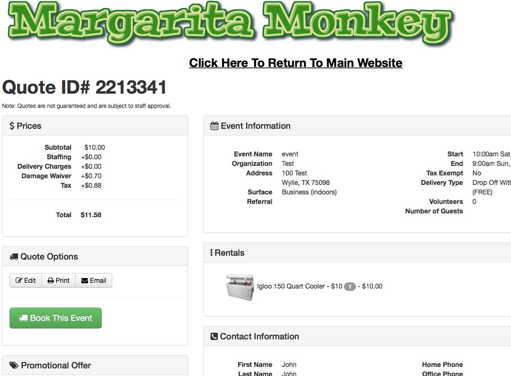The height and width of the screenshot is (376, 511).
Task: Click the calendar icon beside Event Information
Action: (215, 126)
